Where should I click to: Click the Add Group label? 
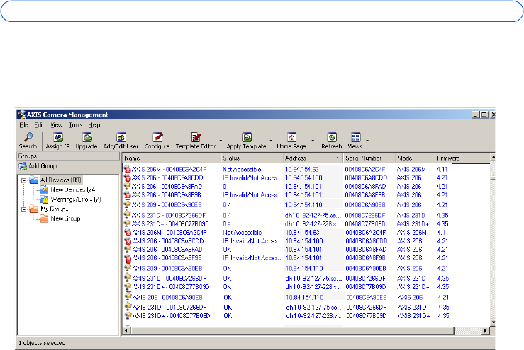(43, 166)
